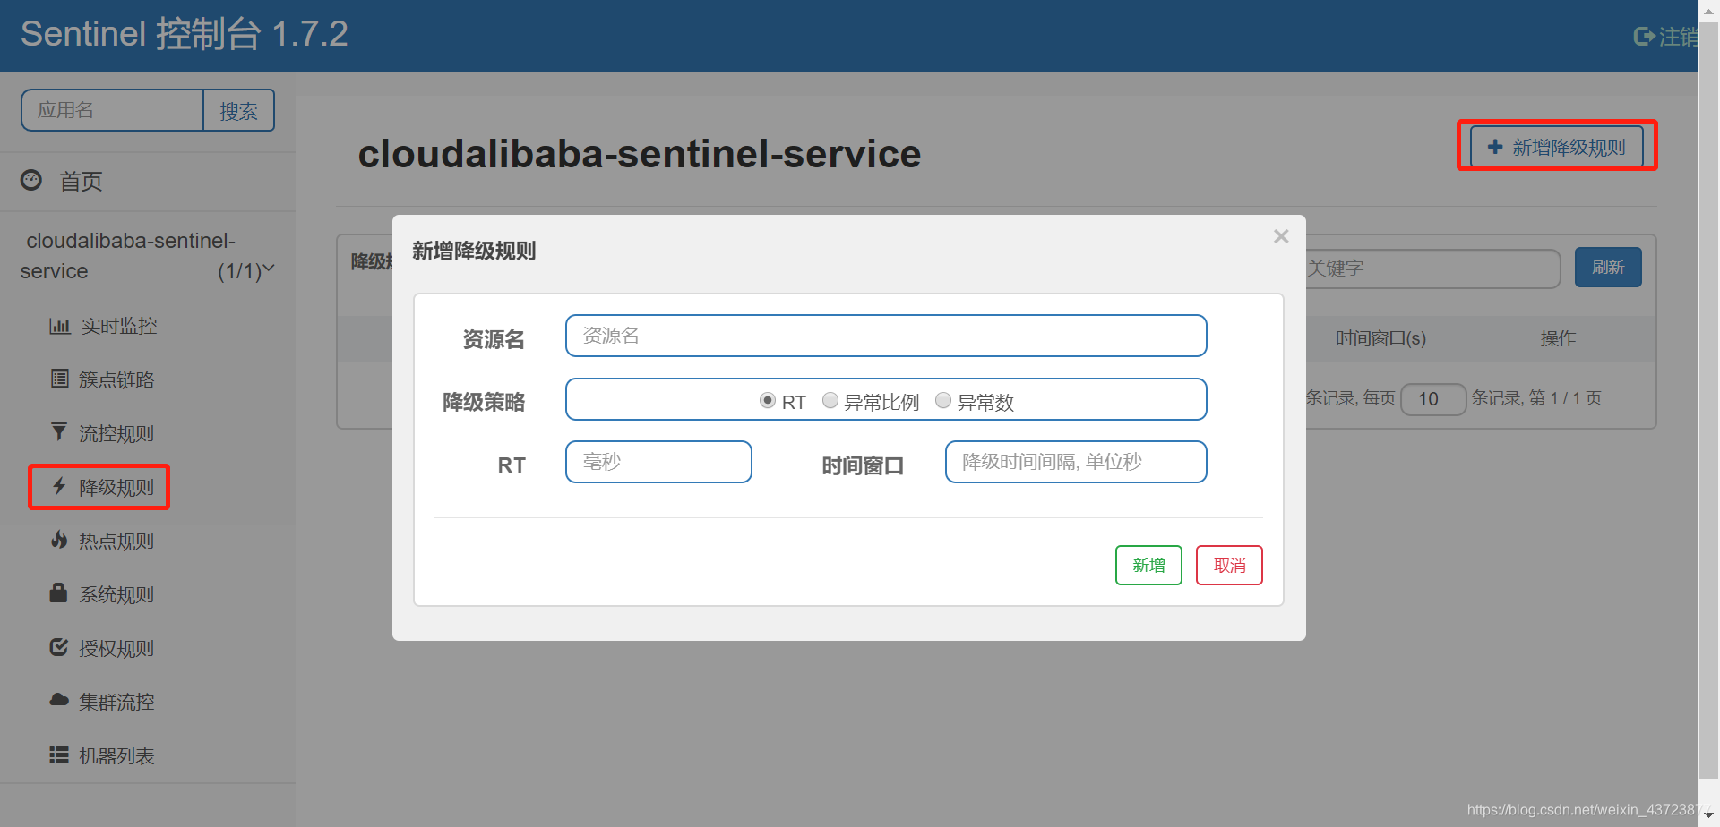Image resolution: width=1720 pixels, height=827 pixels.
Task: Click the red 取消 button
Action: click(x=1229, y=565)
